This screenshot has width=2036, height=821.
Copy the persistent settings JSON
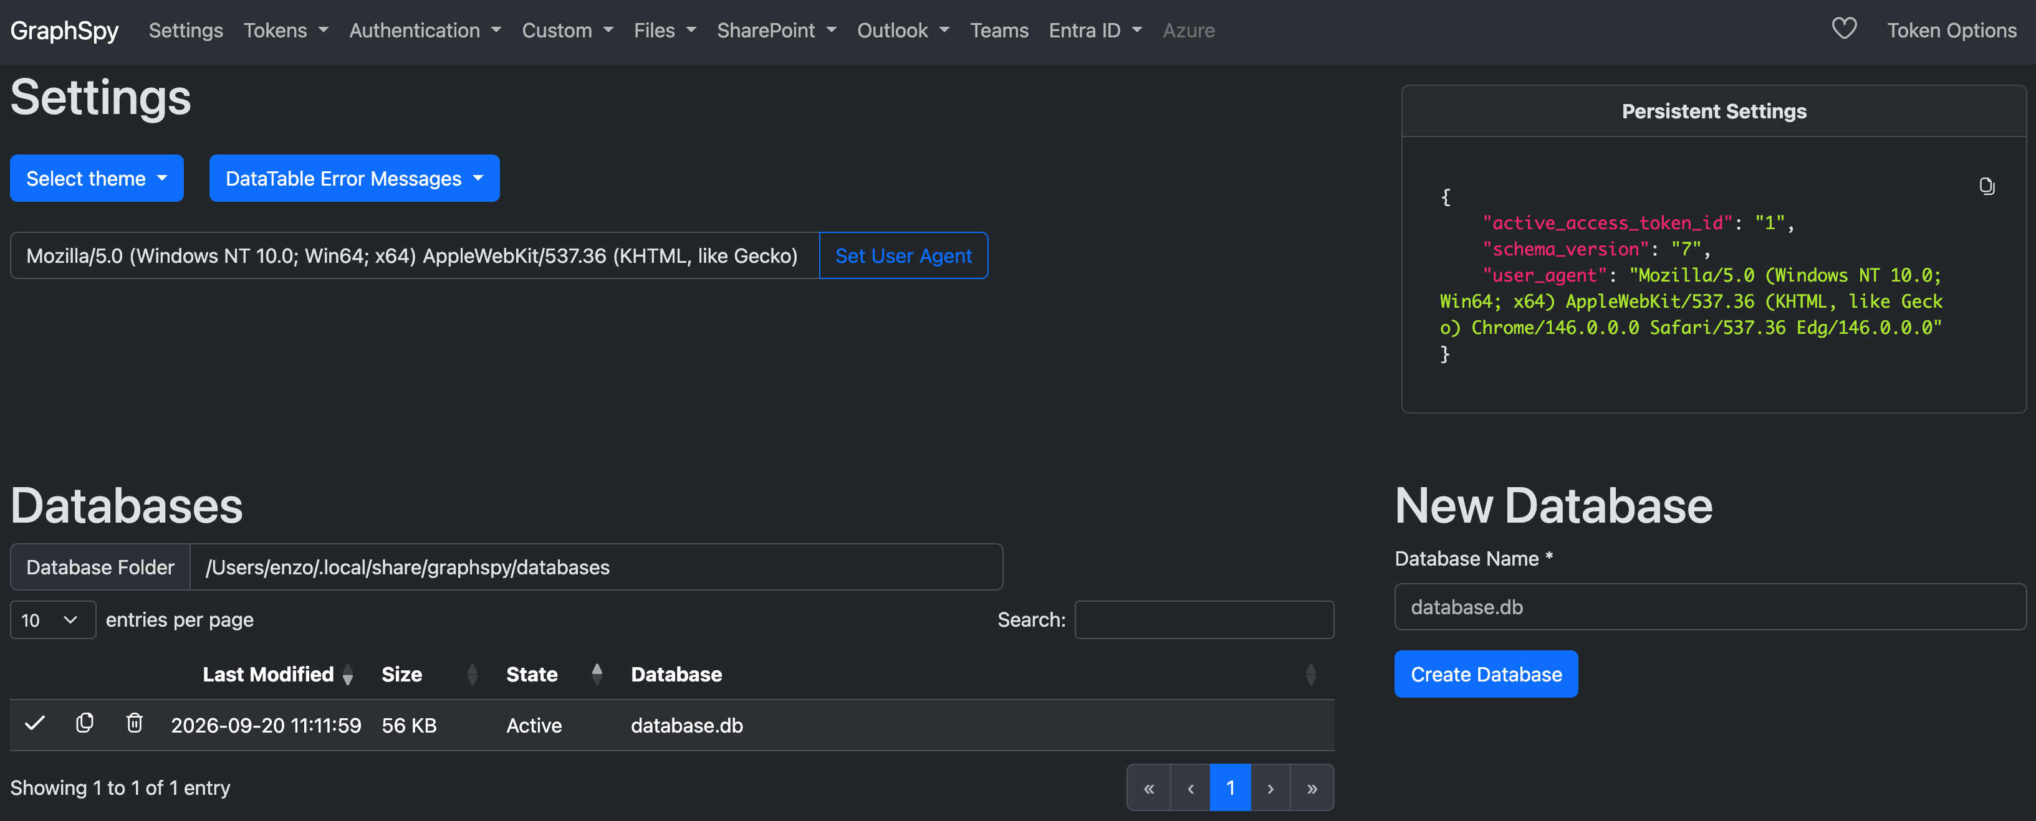tap(1986, 186)
